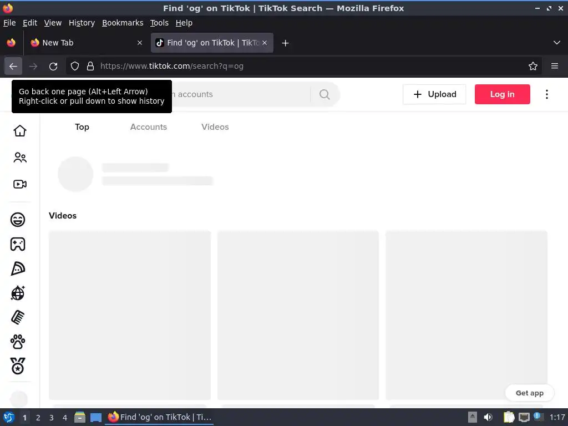This screenshot has width=568, height=426.
Task: Click the TikTok search magnifier icon
Action: (x=324, y=94)
